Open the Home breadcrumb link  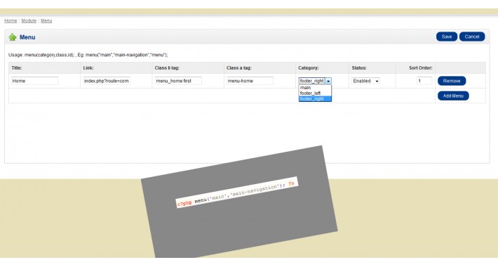pos(11,20)
